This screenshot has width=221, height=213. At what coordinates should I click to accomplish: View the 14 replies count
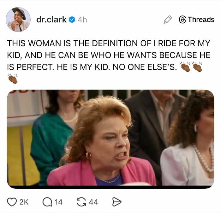click(58, 202)
